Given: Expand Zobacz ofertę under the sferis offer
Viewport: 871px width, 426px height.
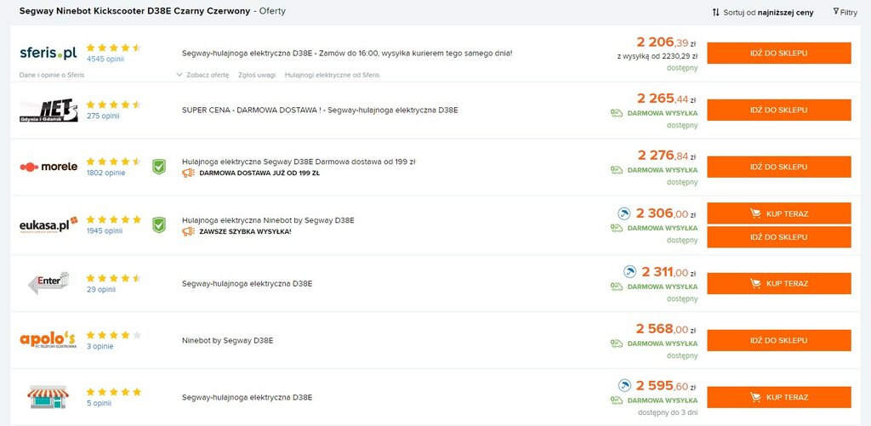Looking at the screenshot, I should (202, 75).
